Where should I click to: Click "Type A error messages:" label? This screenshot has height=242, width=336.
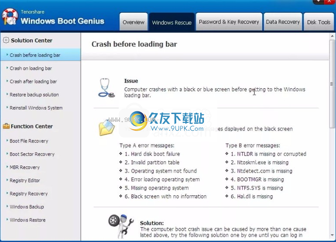click(147, 145)
